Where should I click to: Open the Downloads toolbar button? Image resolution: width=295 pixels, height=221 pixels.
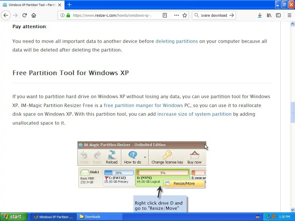click(260, 15)
